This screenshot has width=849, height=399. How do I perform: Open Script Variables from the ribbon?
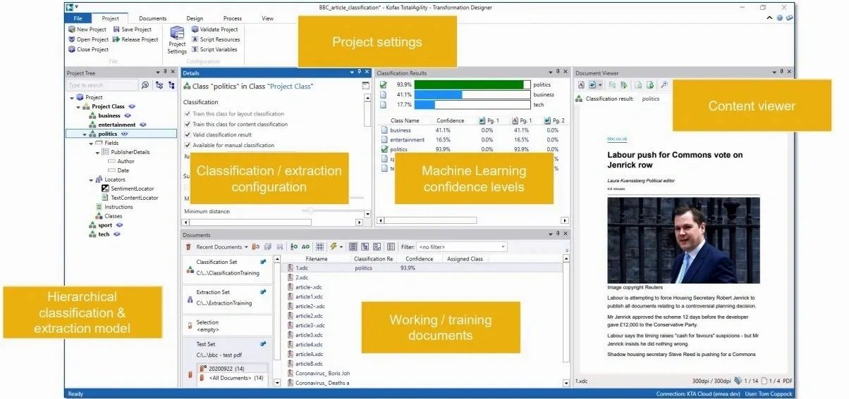(219, 49)
